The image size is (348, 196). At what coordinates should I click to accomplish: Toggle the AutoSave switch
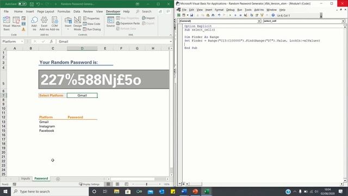tap(22, 4)
